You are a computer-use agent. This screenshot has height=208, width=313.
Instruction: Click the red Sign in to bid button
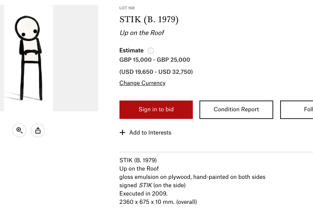coord(156,110)
